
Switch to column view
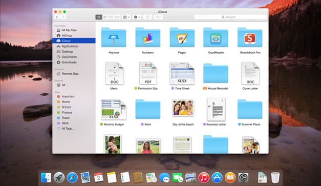tap(111, 17)
